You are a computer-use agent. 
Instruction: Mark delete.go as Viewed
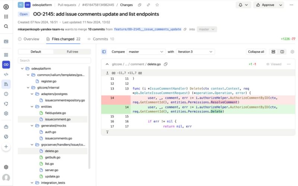(x=274, y=64)
